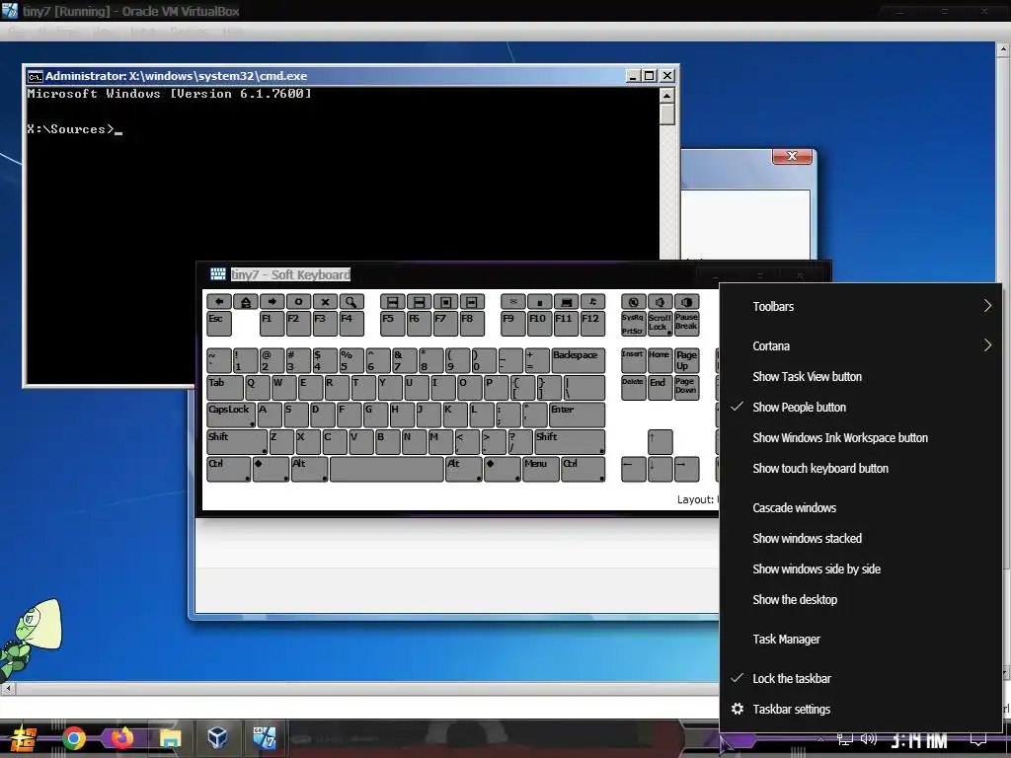
Task: Click the VirtualBox horizontal scrollbar left arrow
Action: pyautogui.click(x=8, y=688)
